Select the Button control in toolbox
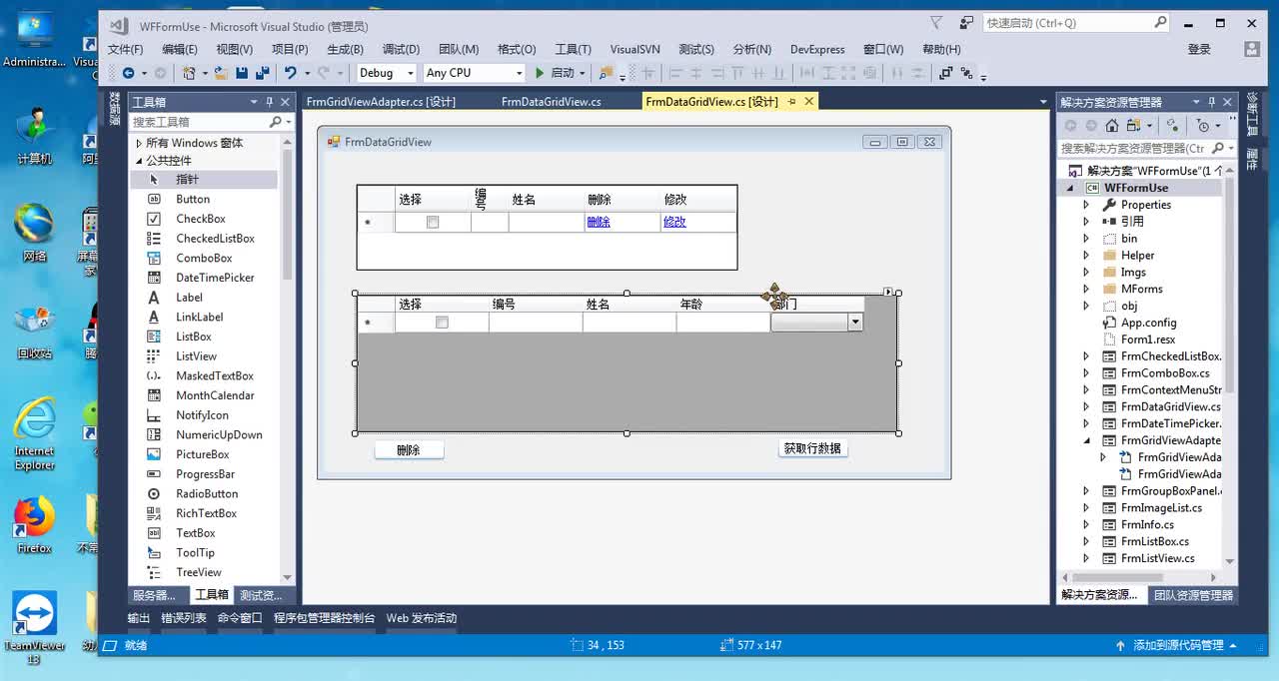The image size is (1279, 681). point(192,199)
